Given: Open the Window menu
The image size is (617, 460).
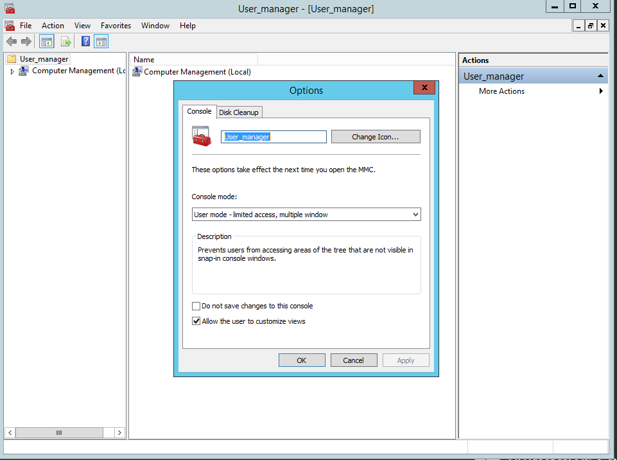Looking at the screenshot, I should click(x=155, y=26).
